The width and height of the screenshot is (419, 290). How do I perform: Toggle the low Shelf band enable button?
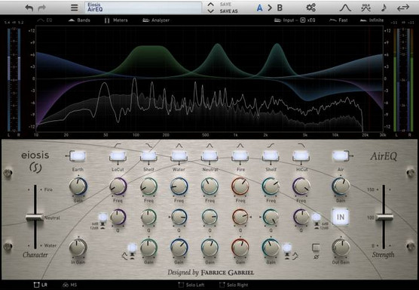(148, 156)
